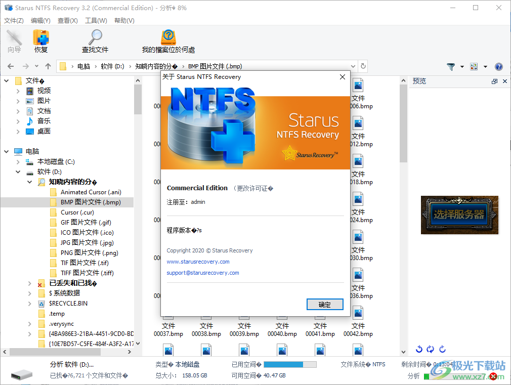The height and width of the screenshot is (385, 511).
Task: Select file 文件00038.bmp
Action: 206,329
